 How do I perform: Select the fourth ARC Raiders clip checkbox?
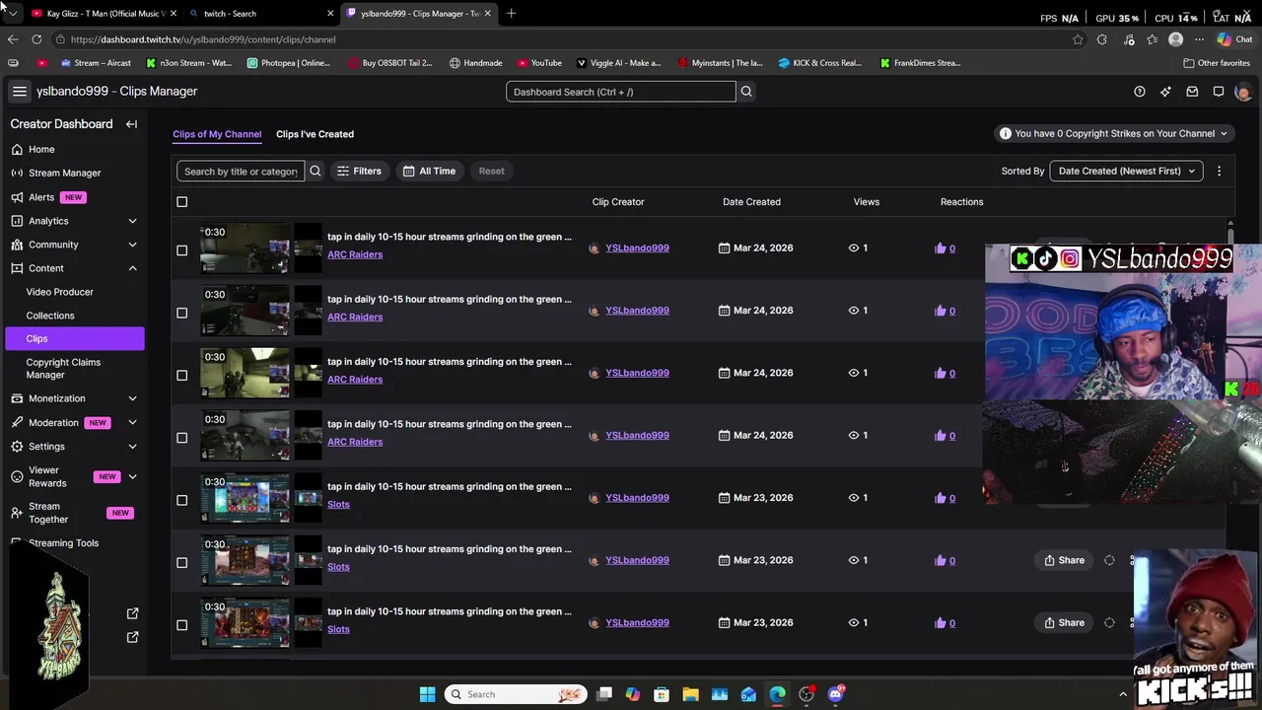pyautogui.click(x=181, y=438)
